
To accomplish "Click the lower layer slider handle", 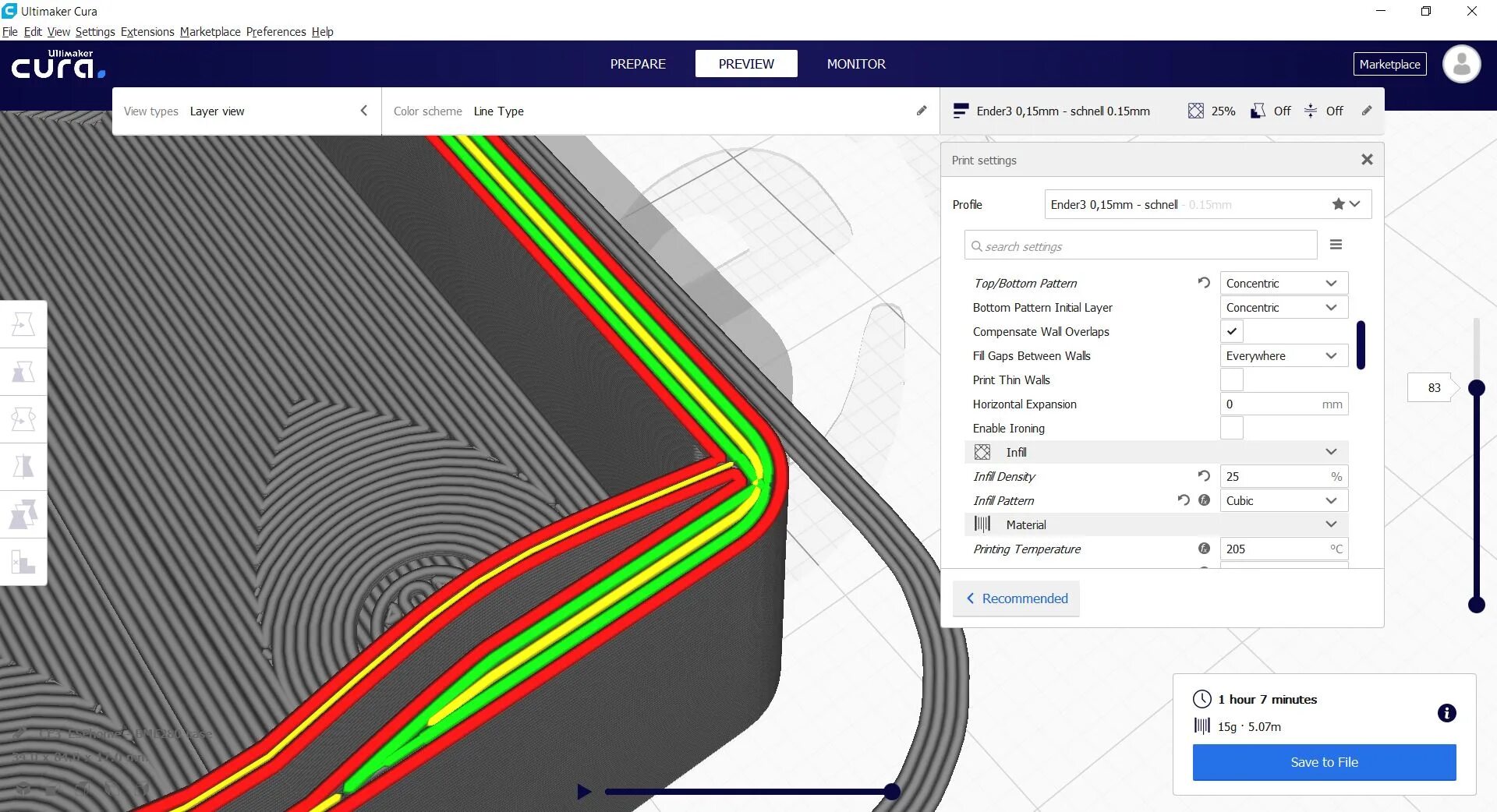I will tap(1476, 604).
